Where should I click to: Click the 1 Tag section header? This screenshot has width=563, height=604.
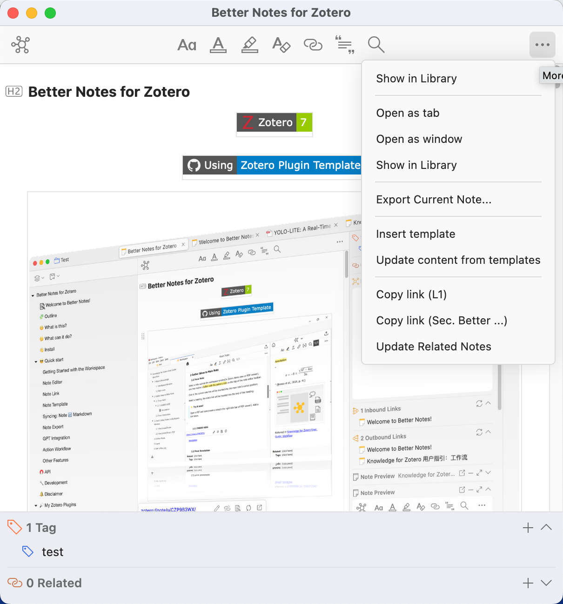click(41, 528)
